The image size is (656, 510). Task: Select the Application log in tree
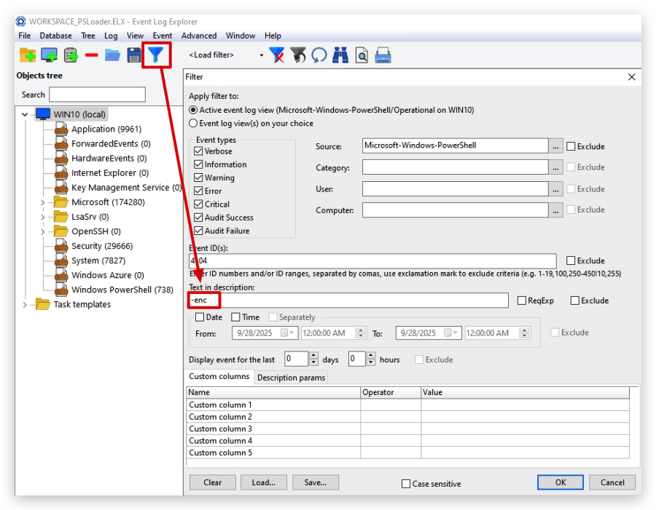[x=106, y=129]
